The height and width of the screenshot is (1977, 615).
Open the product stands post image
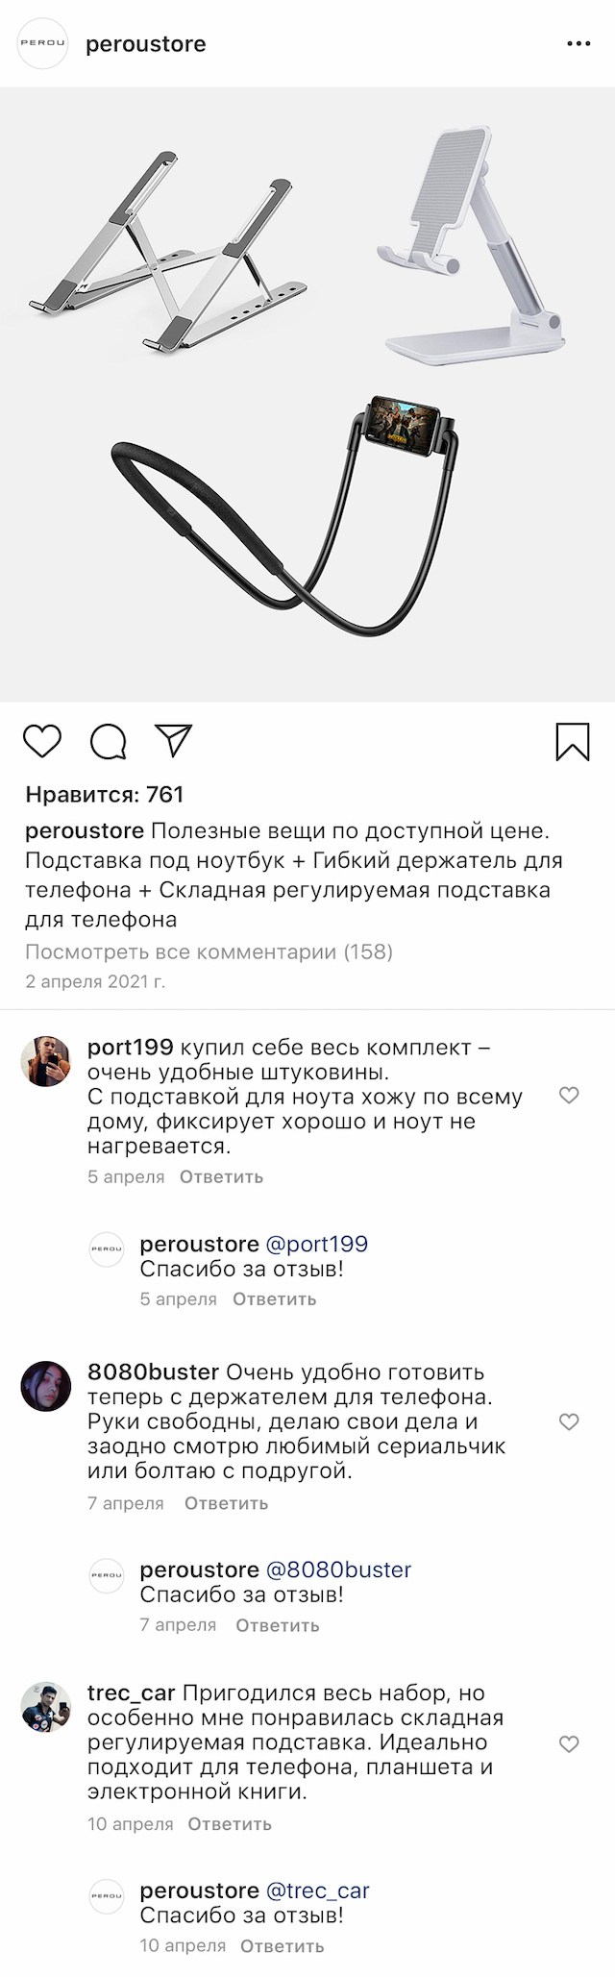(307, 394)
